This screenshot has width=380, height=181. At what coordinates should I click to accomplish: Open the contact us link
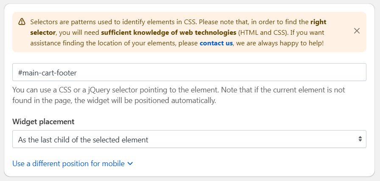pyautogui.click(x=216, y=43)
